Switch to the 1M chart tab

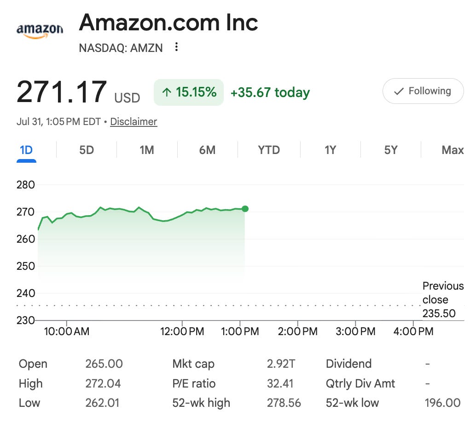pos(147,150)
